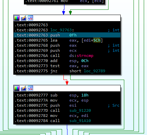
Task: Click the loc_92789 jump target
Action: pyautogui.click(x=94, y=71)
